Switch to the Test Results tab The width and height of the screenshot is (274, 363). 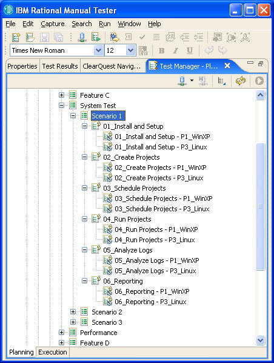coord(60,66)
